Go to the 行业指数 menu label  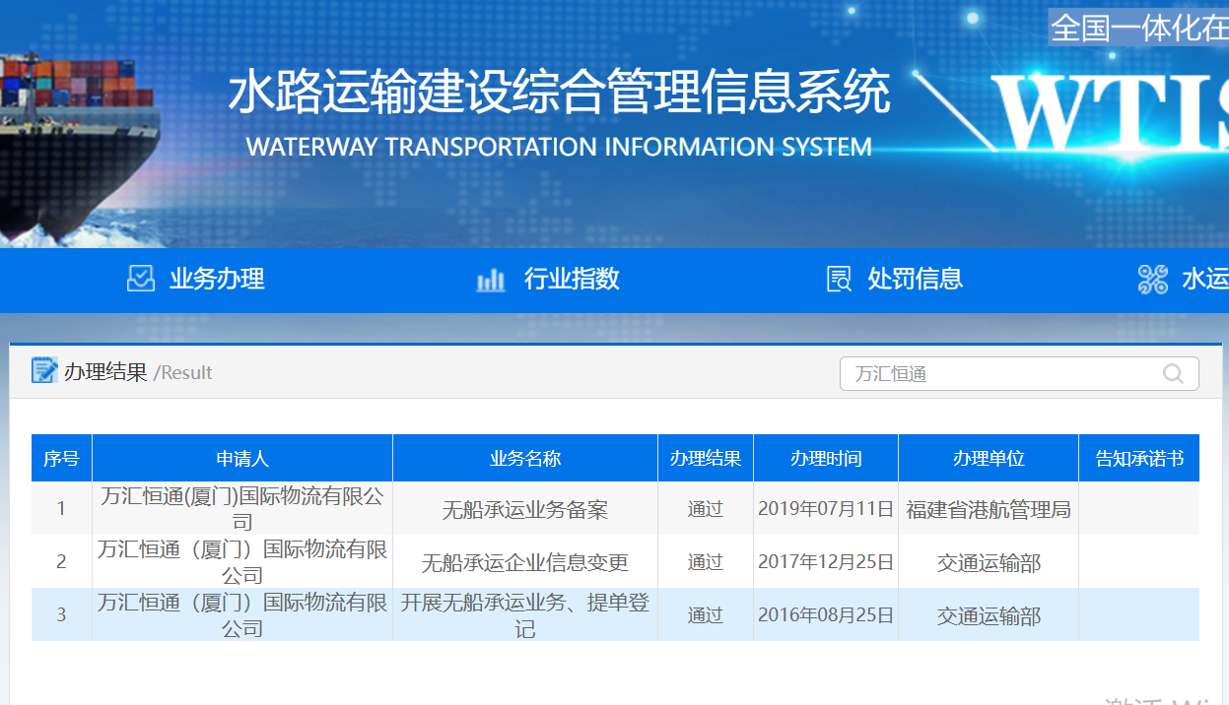[572, 280]
